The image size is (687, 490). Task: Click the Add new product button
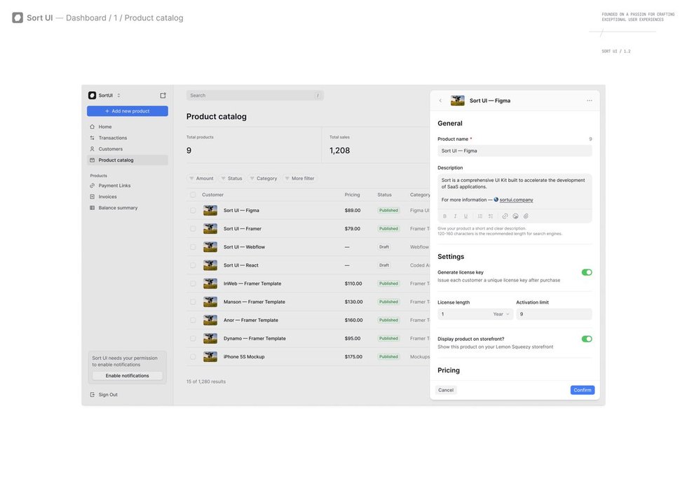128,111
